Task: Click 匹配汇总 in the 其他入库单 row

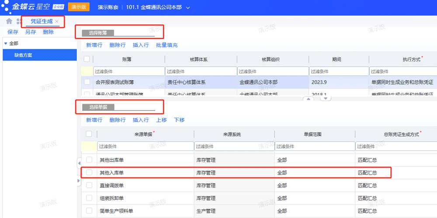Action: 368,173
